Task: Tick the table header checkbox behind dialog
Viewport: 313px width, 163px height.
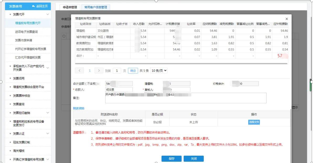Action: click(x=64, y=36)
